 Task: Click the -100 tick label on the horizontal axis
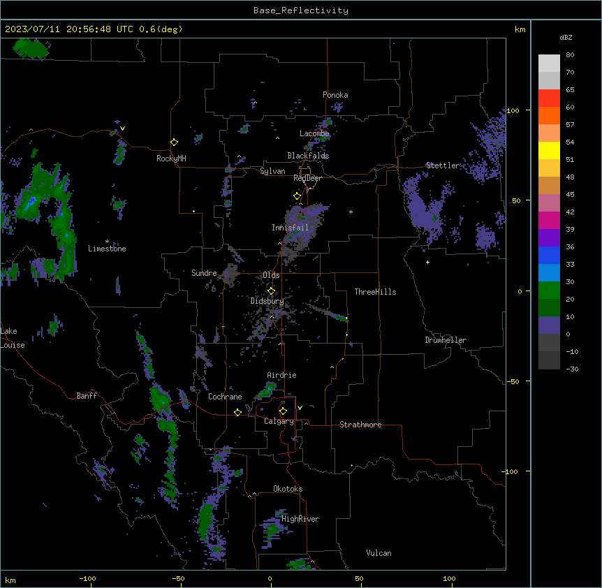coord(87,578)
